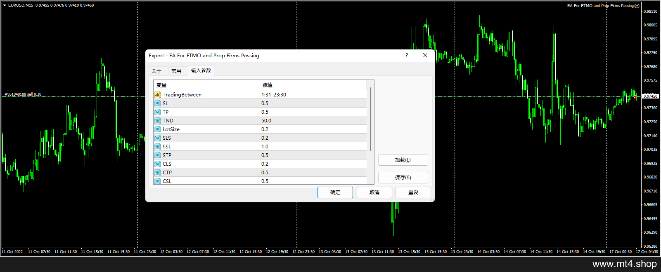Edit the TradingBetween value 1:31-23:30
The height and width of the screenshot is (272, 661).
(x=313, y=95)
